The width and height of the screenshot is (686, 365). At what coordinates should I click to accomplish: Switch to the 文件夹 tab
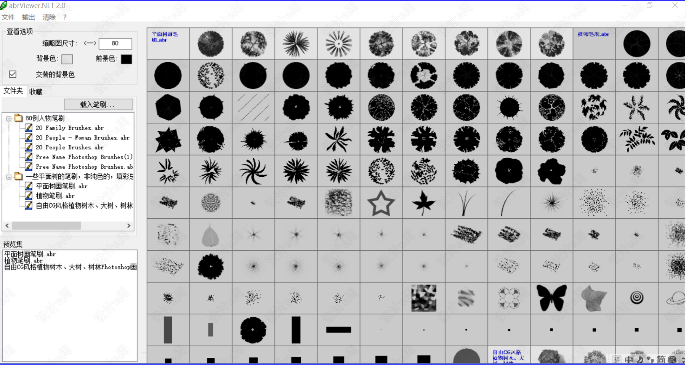(x=13, y=91)
